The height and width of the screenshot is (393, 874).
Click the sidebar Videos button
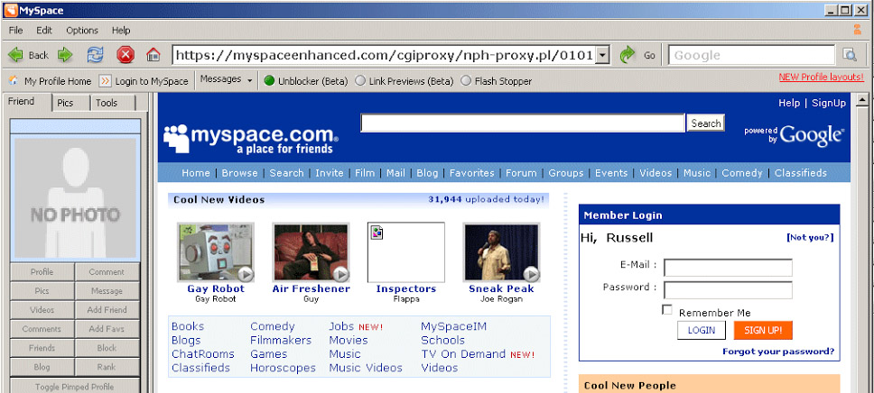[x=42, y=309]
